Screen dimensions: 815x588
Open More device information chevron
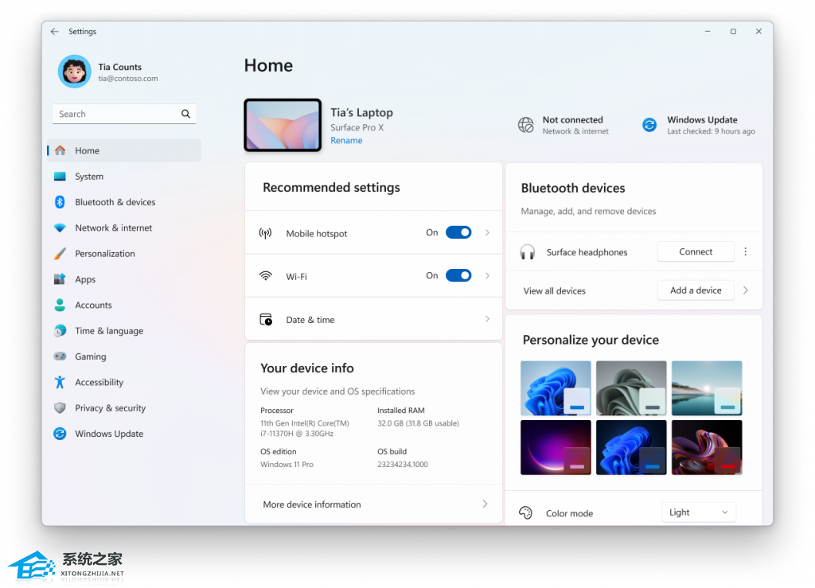point(485,504)
